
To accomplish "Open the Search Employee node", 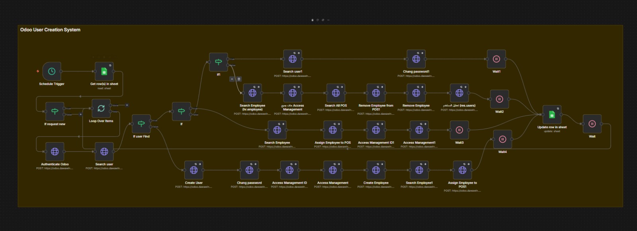I will tap(277, 130).
